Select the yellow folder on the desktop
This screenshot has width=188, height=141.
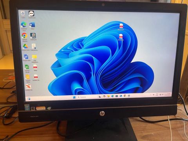34,58
